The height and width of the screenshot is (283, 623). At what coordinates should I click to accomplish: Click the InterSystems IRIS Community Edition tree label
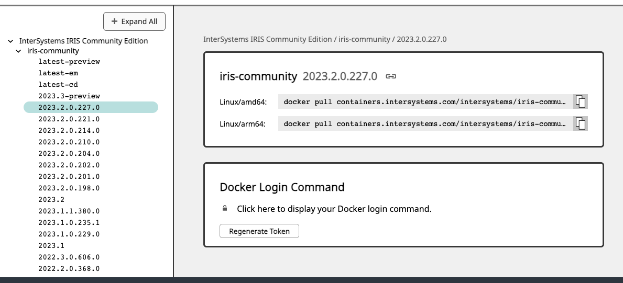tap(83, 41)
